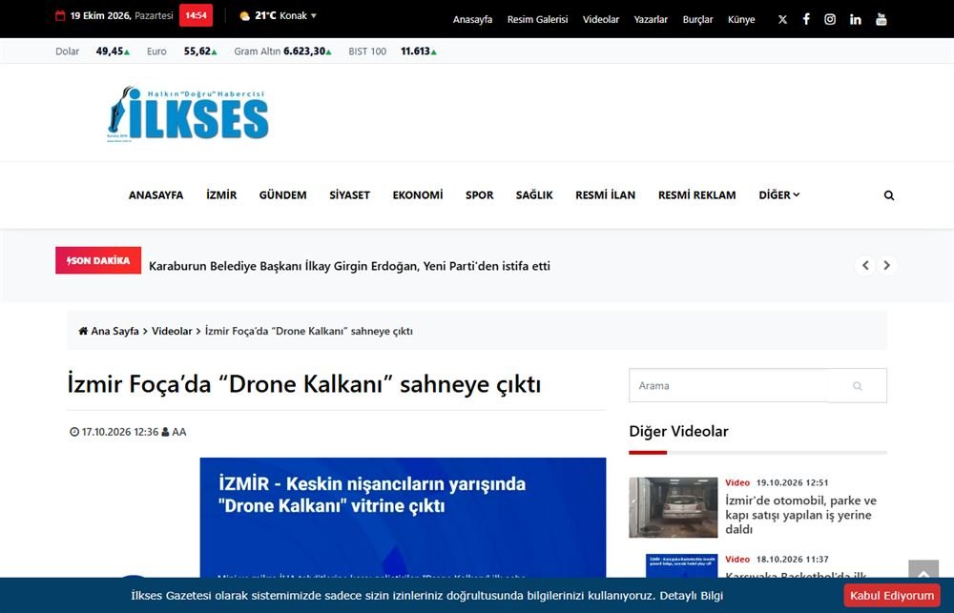This screenshot has height=613, width=954.
Task: Click inside the Arama search field
Action: [730, 385]
